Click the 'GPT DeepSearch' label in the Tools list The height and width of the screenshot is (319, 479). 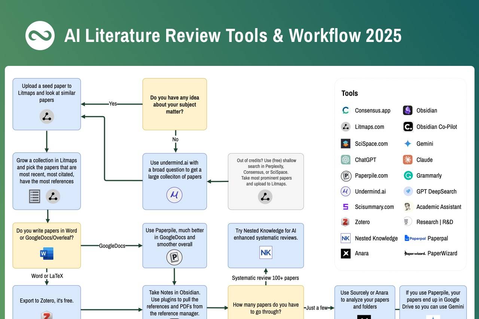(x=436, y=191)
